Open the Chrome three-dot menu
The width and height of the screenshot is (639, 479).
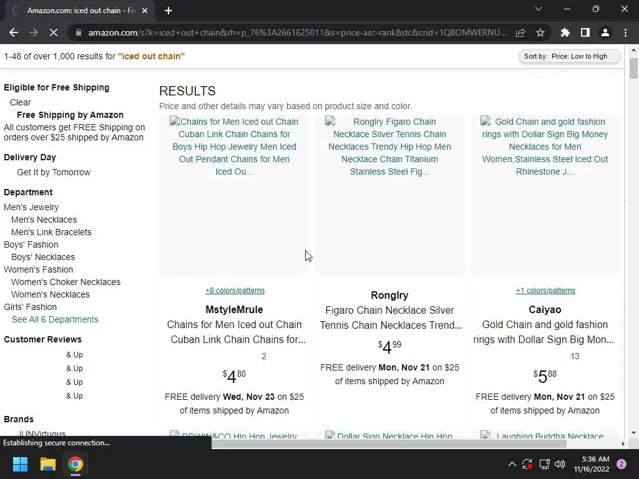(625, 32)
